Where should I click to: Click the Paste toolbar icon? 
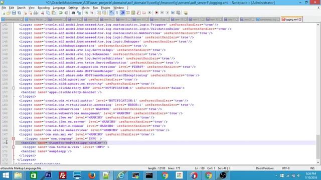[x=54, y=13]
